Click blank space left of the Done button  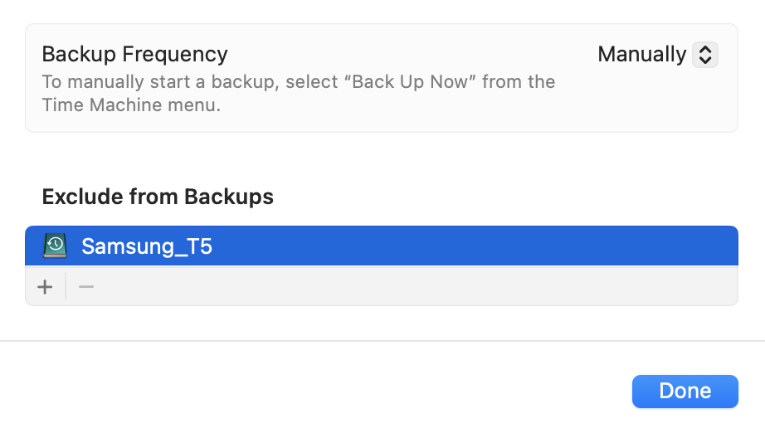(312, 392)
